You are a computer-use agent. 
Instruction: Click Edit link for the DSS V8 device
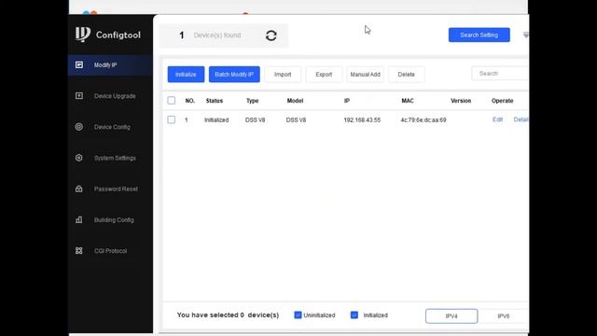click(497, 119)
